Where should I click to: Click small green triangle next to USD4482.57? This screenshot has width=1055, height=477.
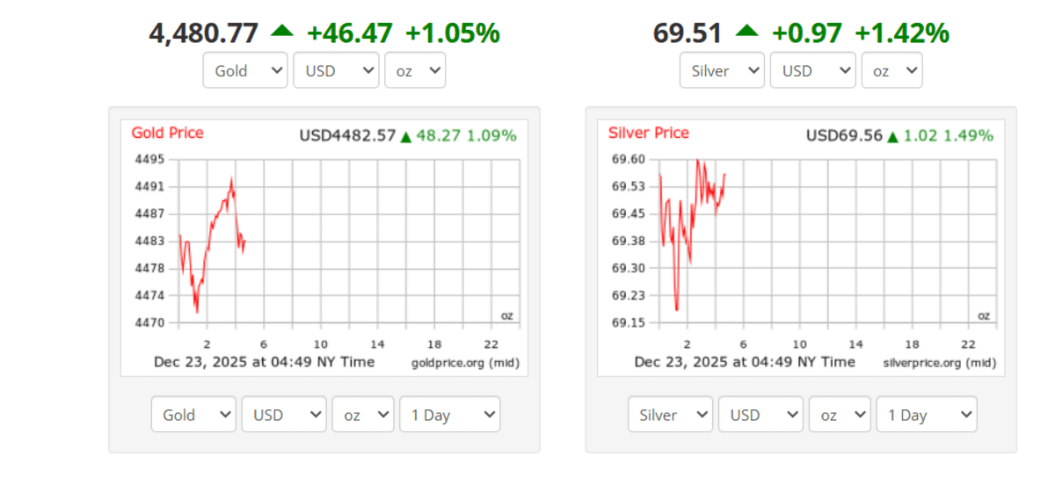pyautogui.click(x=405, y=137)
